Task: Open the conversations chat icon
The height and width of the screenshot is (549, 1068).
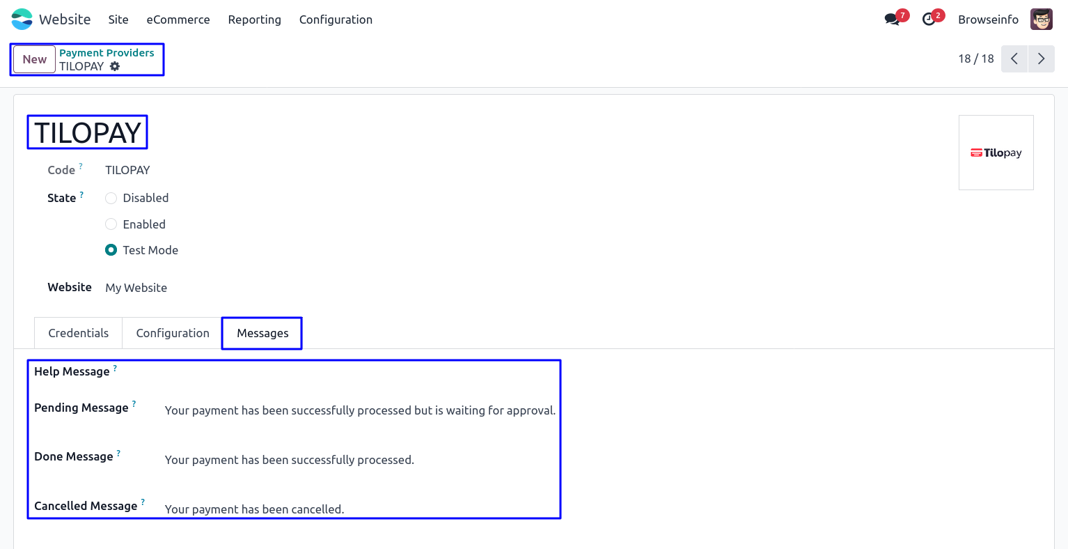Action: pyautogui.click(x=892, y=20)
